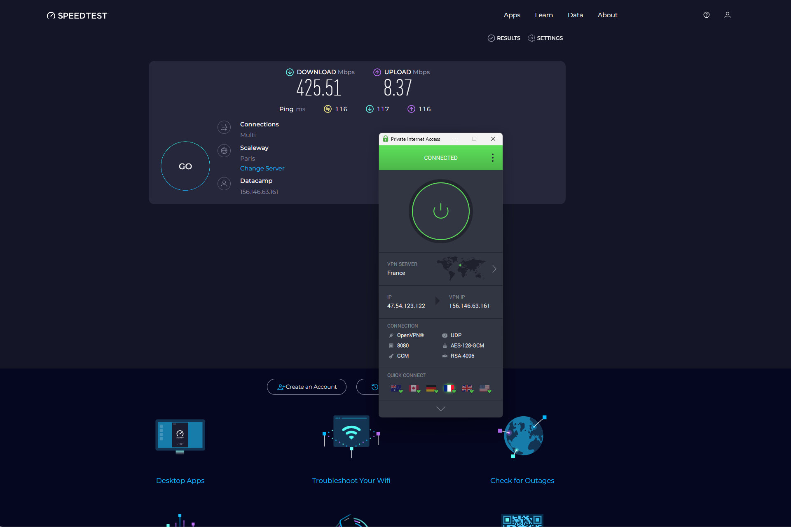
Task: Click the Datacamp provider user icon
Action: (x=224, y=184)
